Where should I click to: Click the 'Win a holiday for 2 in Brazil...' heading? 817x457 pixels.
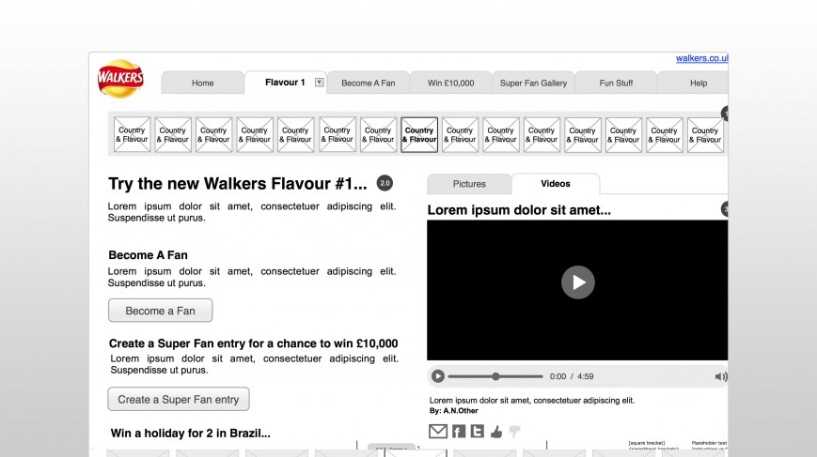pos(190,434)
